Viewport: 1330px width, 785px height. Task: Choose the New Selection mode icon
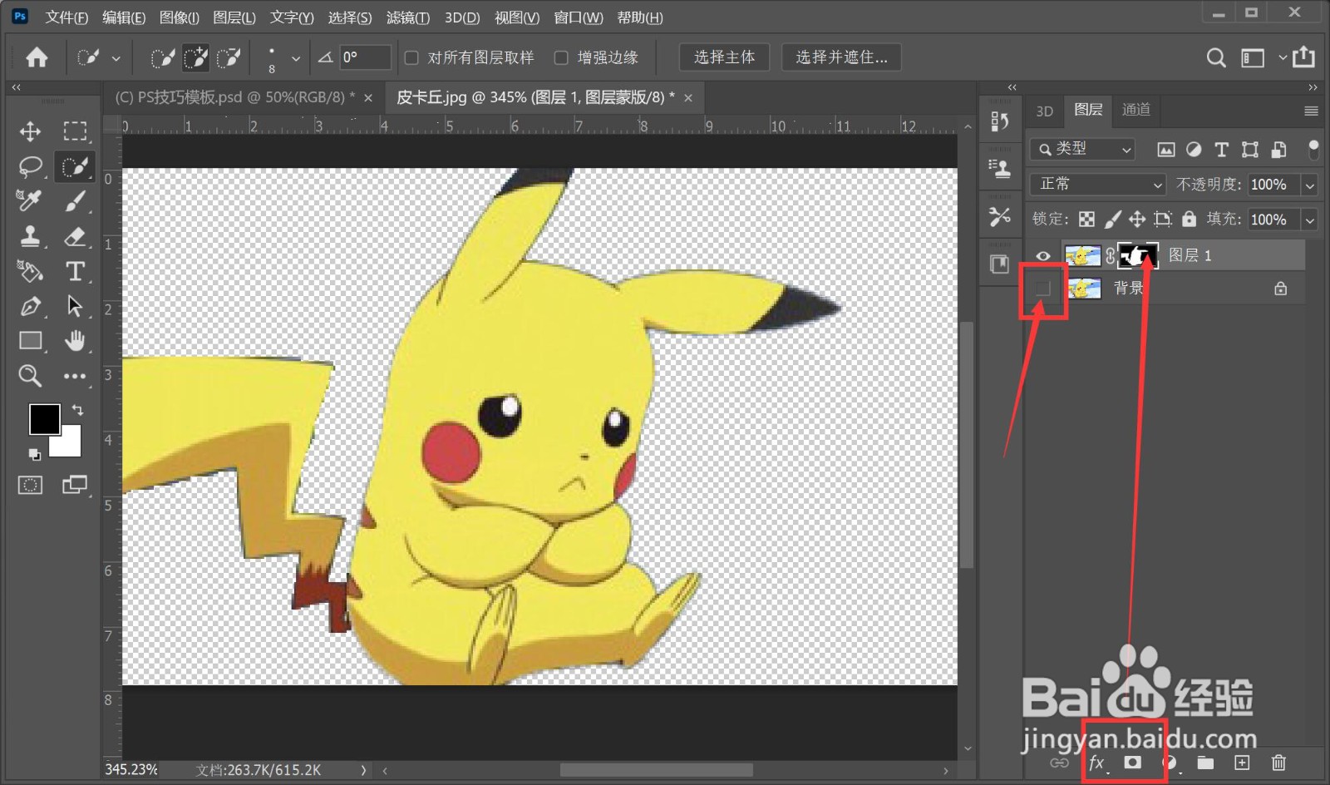click(x=163, y=57)
